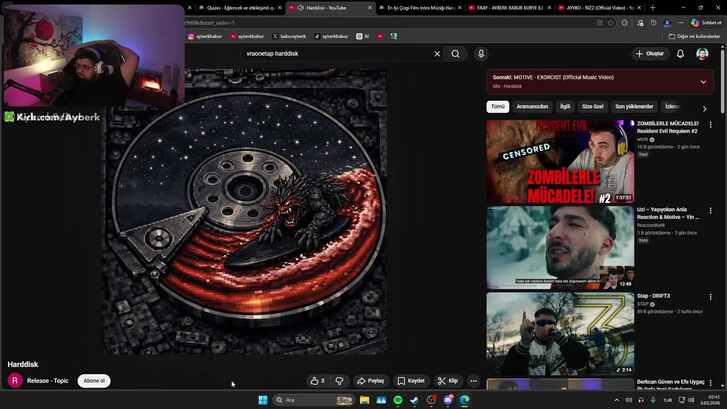Open the Sohbet et Copilot button
Viewport: 727px width, 409px height.
(706, 23)
